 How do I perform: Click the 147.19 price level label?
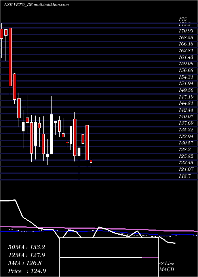(186, 97)
